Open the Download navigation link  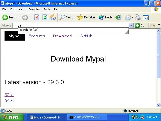click(62, 36)
